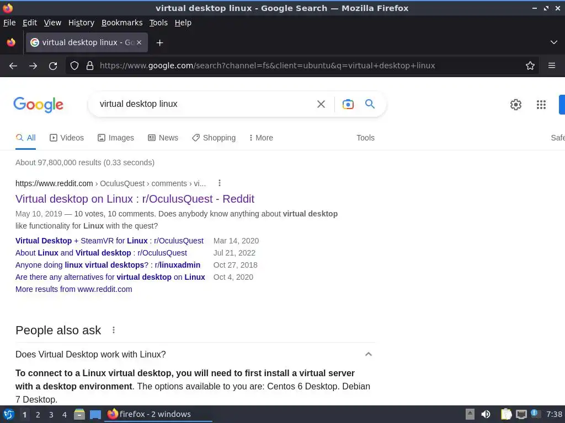The image size is (565, 423).
Task: Go to Google logo homepage
Action: click(x=39, y=105)
